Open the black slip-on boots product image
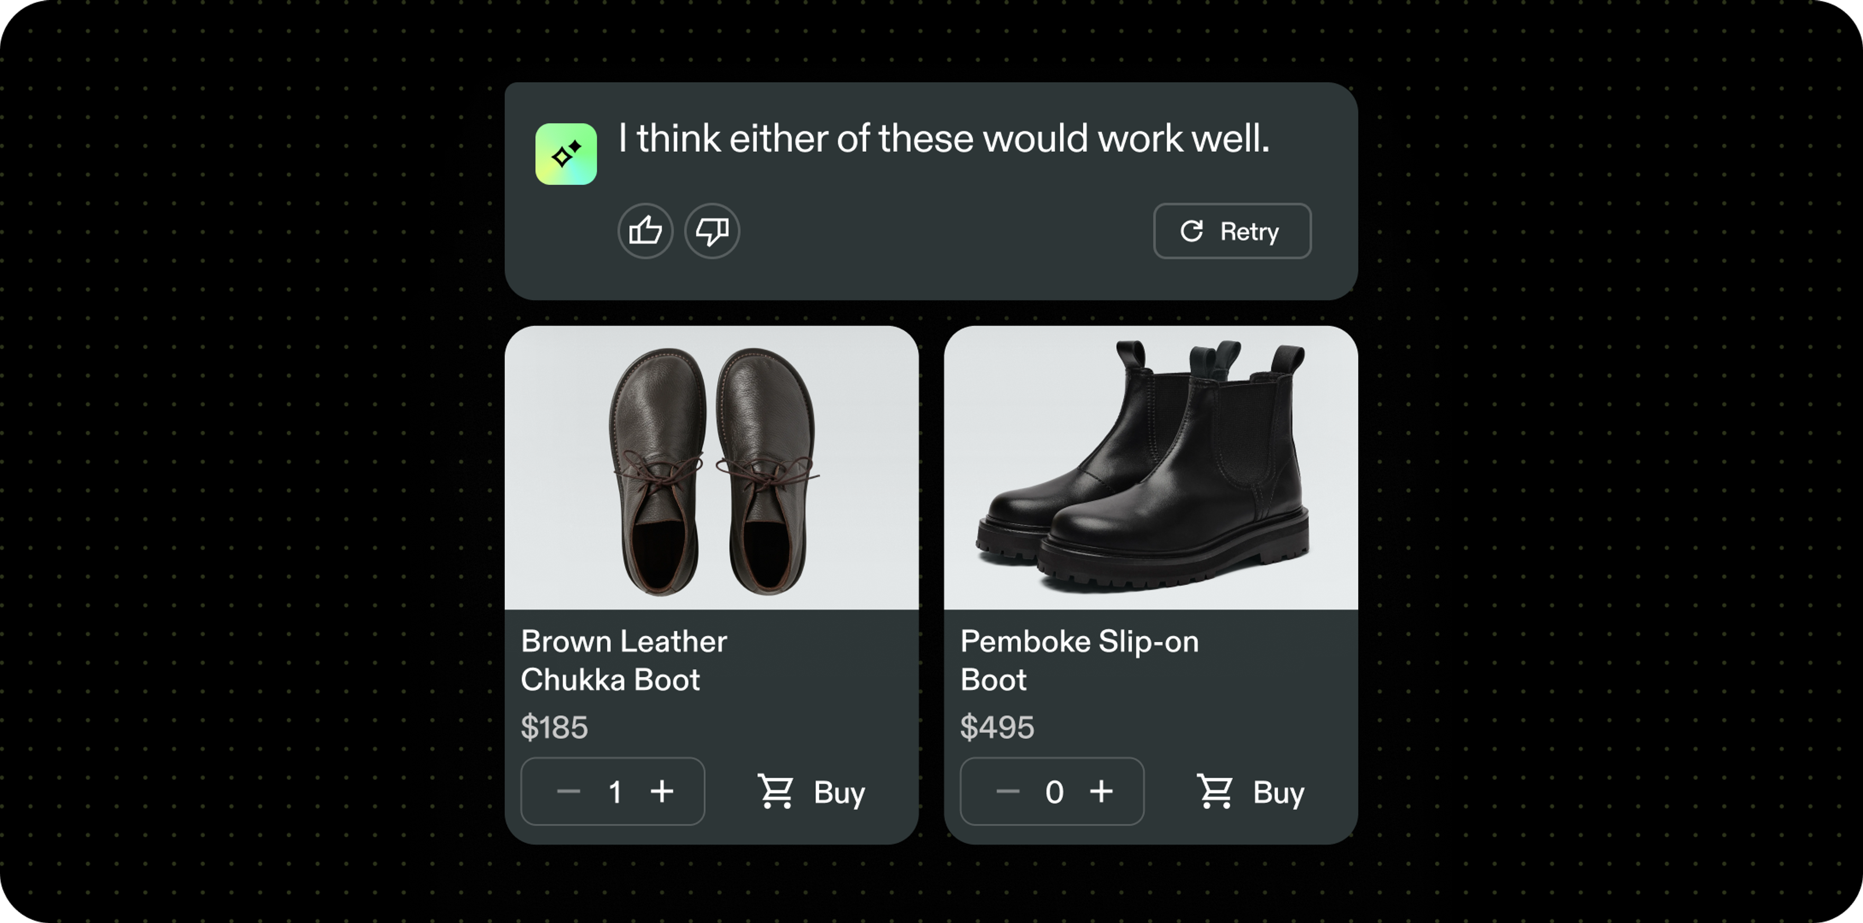1863x923 pixels. [x=1151, y=468]
